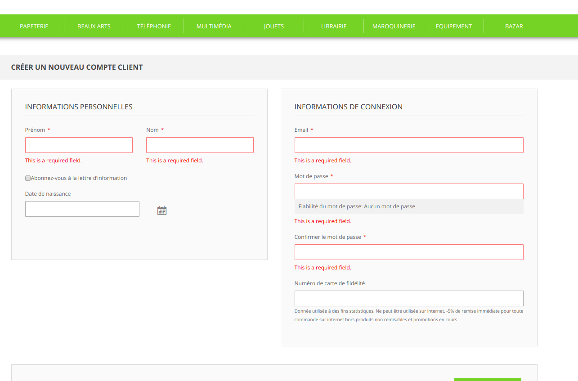Image resolution: width=578 pixels, height=381 pixels.
Task: Navigate to the Librairie section
Action: click(x=334, y=26)
